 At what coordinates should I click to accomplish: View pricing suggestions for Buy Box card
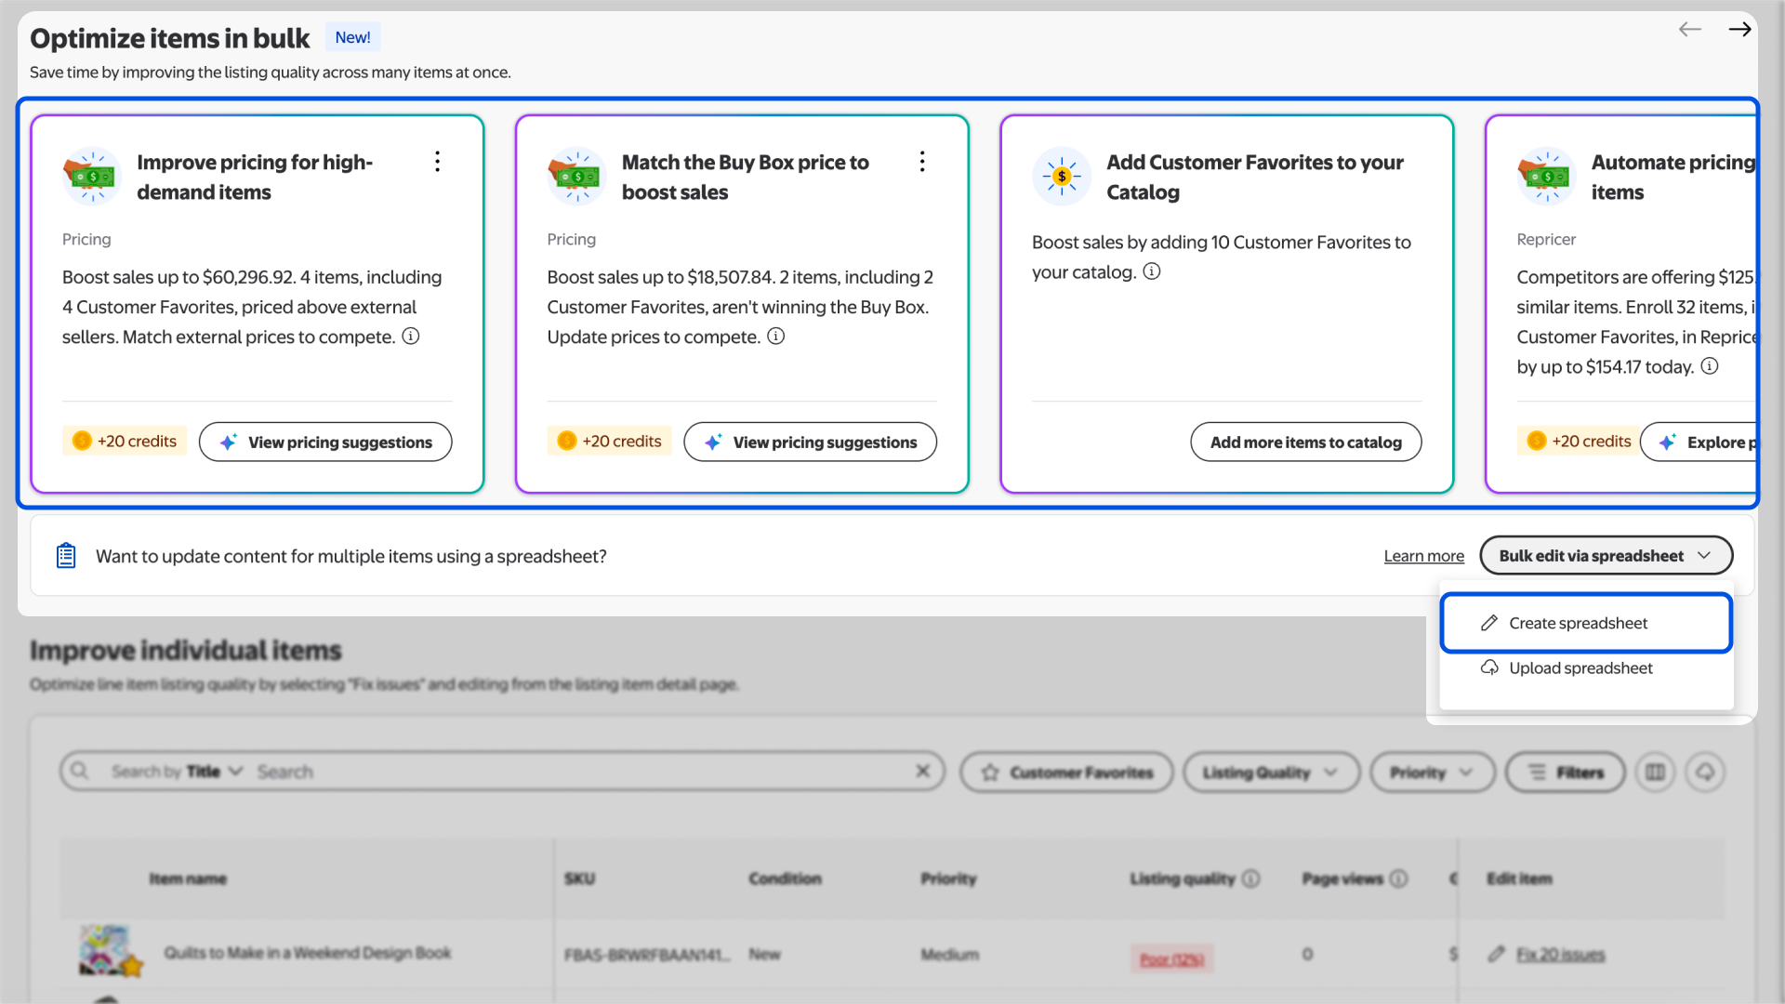811,443
